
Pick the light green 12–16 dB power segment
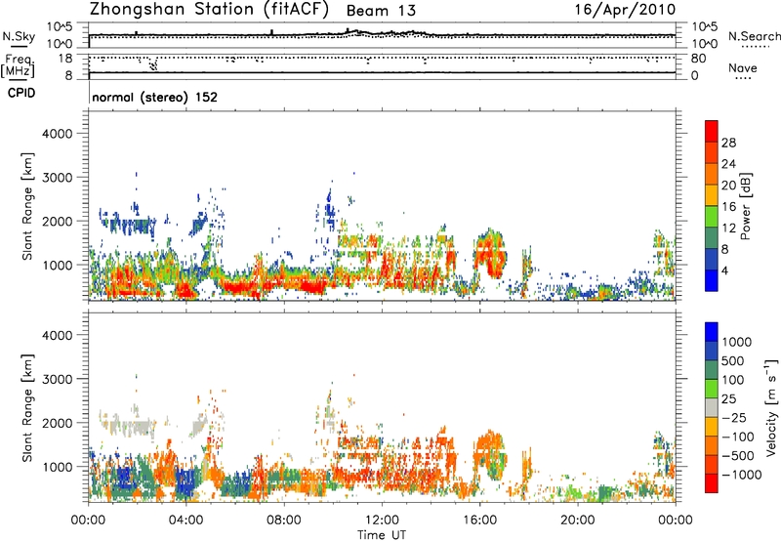712,217
